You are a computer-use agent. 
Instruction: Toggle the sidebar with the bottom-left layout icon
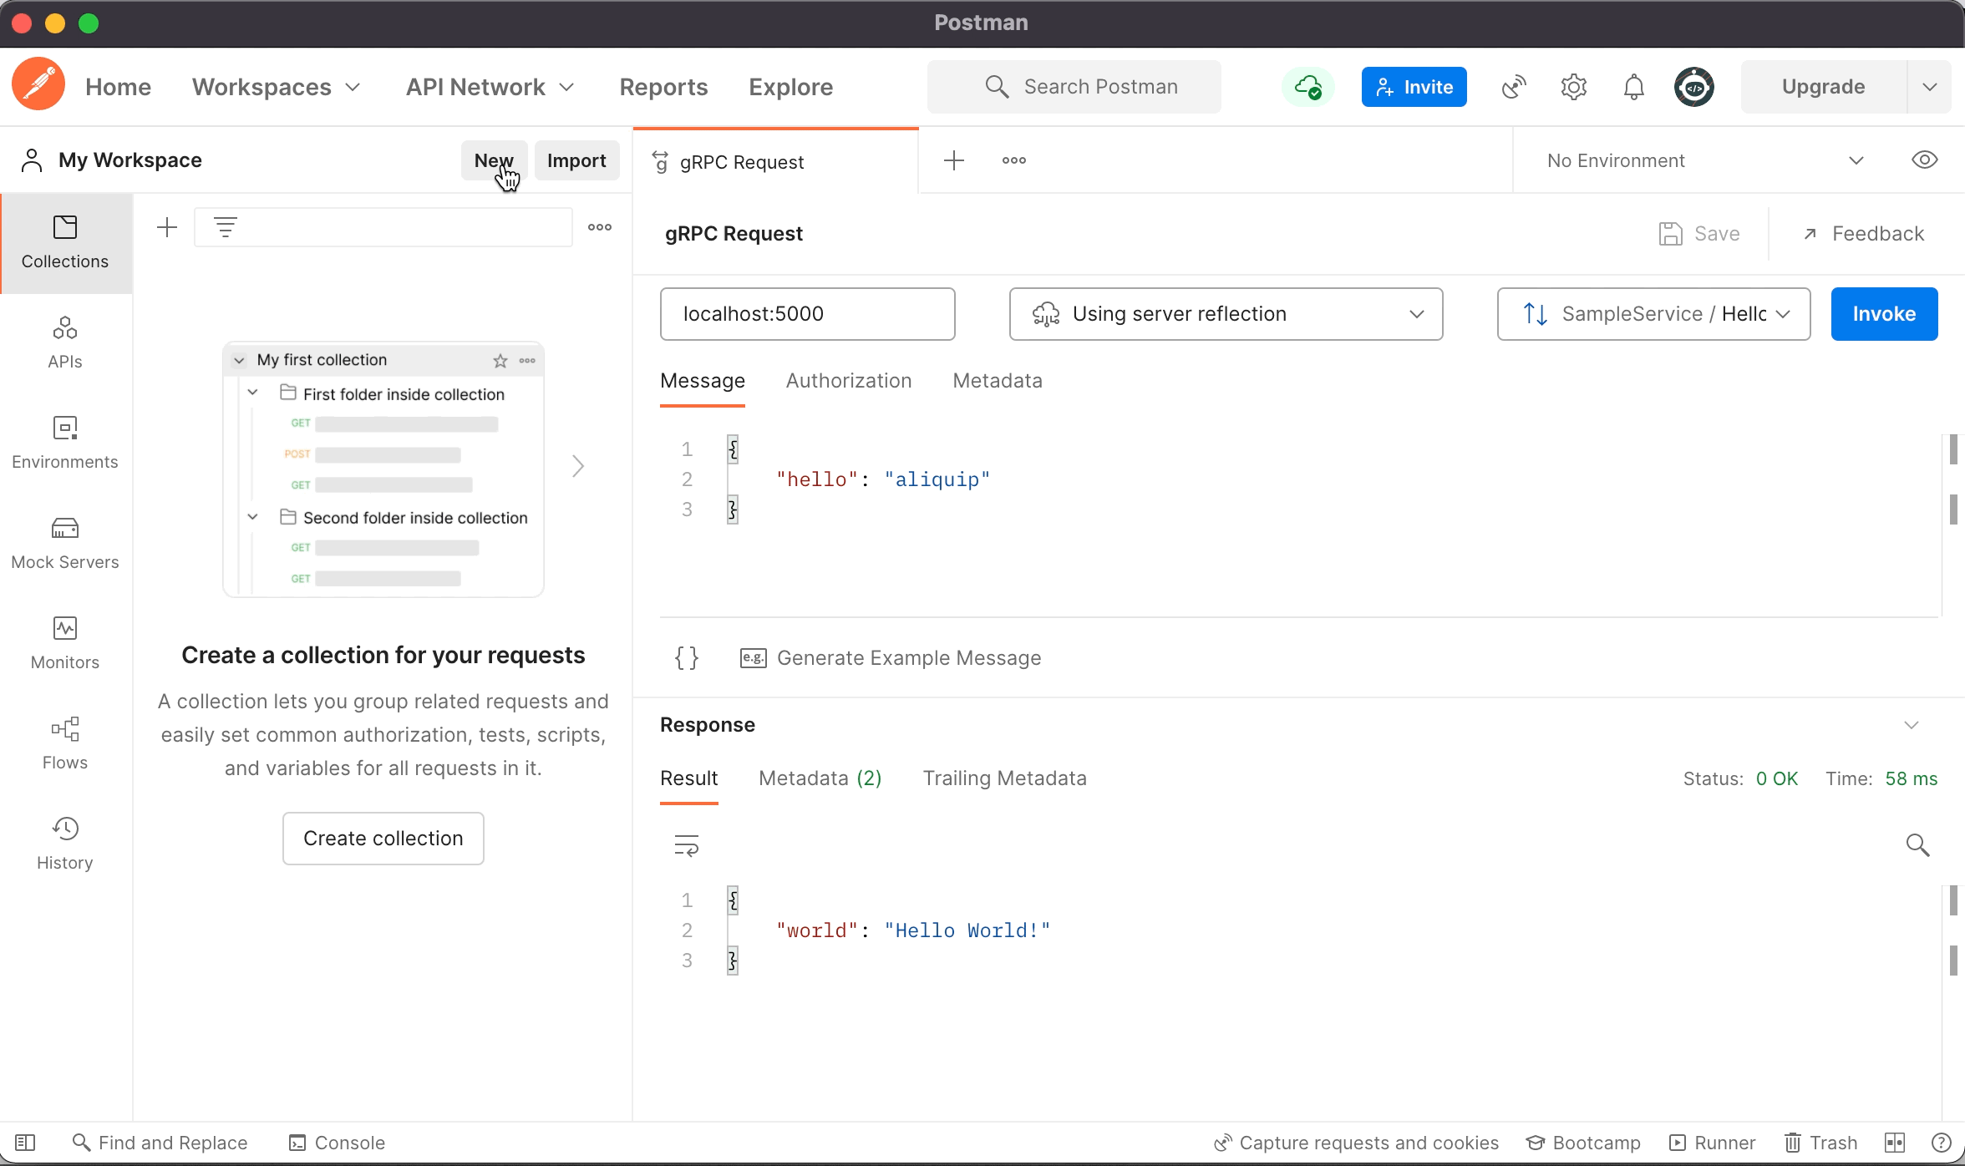click(x=25, y=1143)
